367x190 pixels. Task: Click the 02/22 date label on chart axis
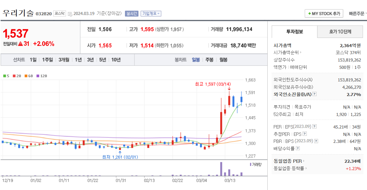[178, 181]
